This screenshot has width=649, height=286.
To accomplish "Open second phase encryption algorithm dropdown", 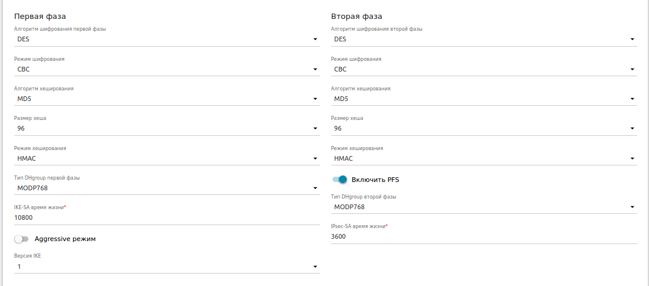I will [x=483, y=40].
